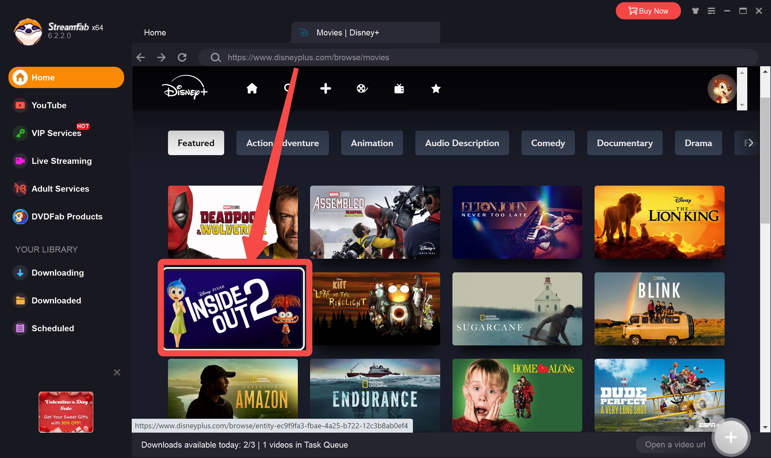Click Open a video url field
The height and width of the screenshot is (458, 771).
(x=675, y=444)
